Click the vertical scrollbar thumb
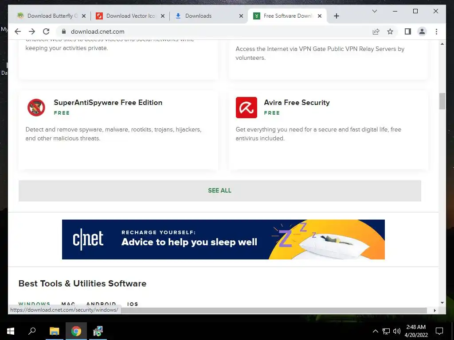The width and height of the screenshot is (454, 340). [x=442, y=101]
